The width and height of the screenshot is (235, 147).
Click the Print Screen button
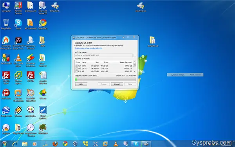click(195, 75)
